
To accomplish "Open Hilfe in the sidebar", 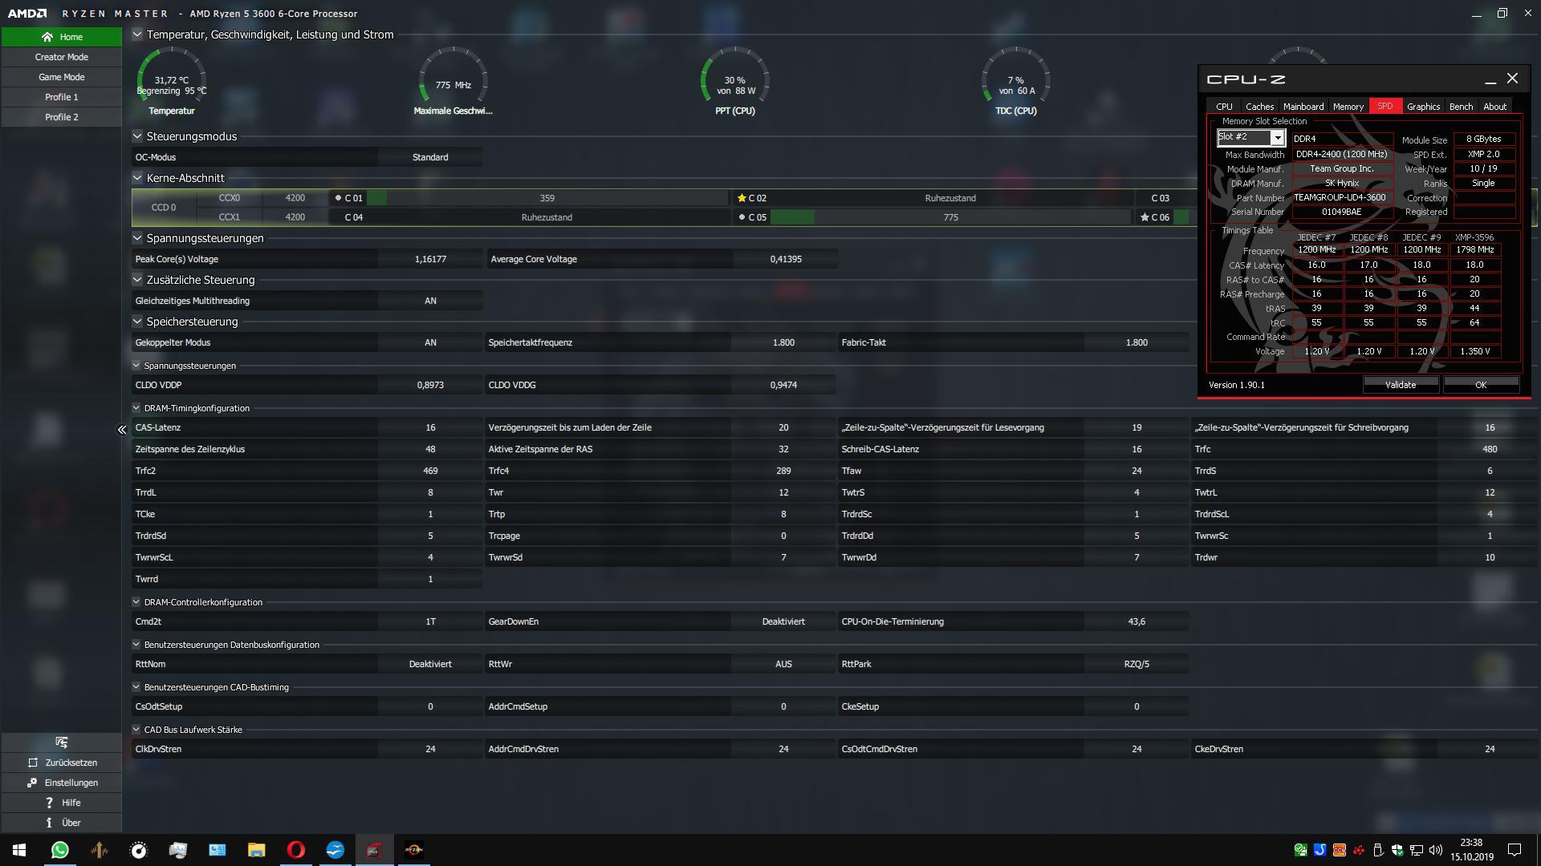I will coord(62,803).
